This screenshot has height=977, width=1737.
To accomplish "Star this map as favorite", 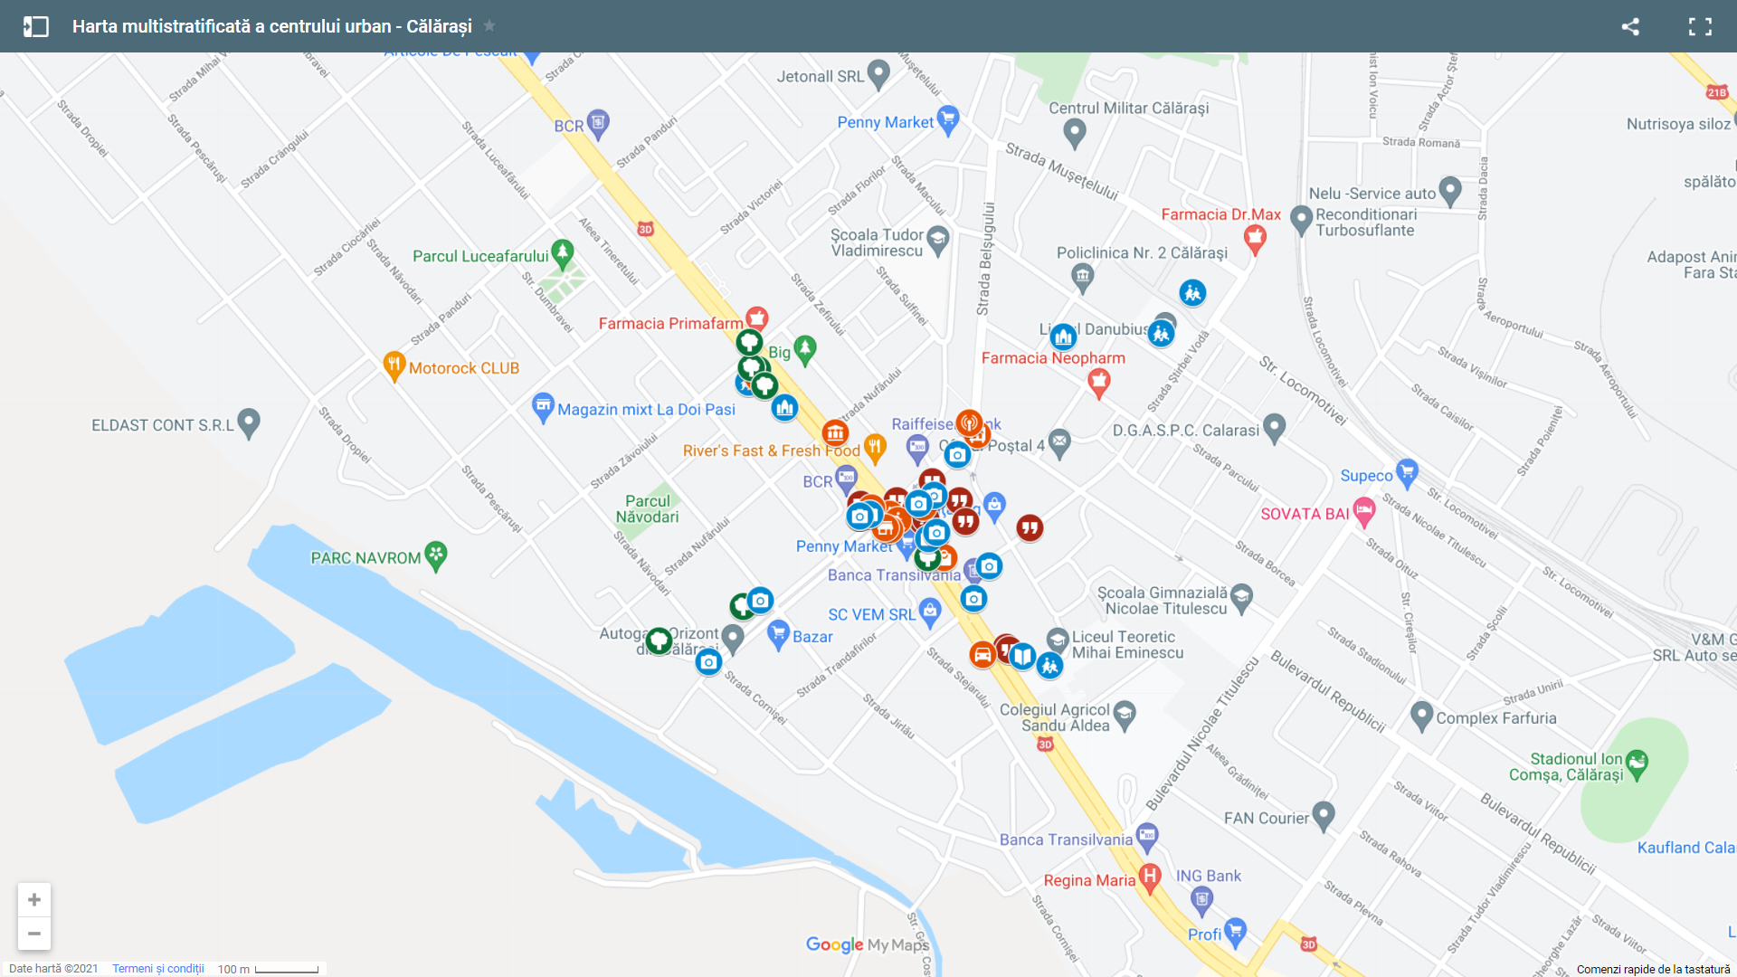I will [x=489, y=26].
